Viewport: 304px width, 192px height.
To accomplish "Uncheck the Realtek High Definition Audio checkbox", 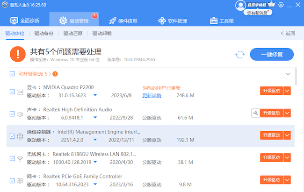I will tap(12, 114).
